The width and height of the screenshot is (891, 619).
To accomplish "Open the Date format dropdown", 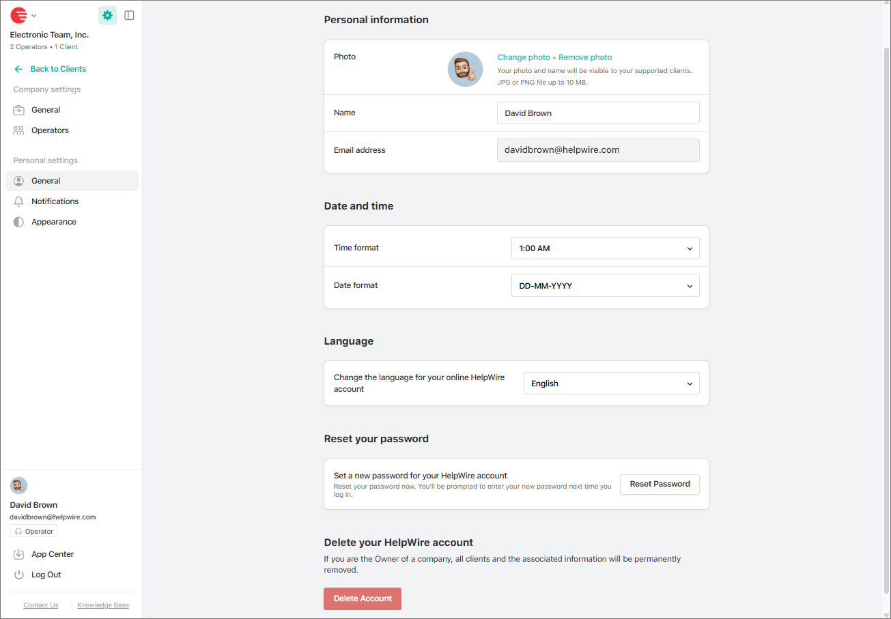I will [x=605, y=285].
